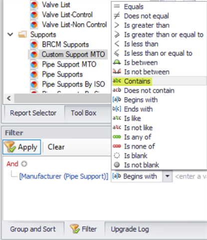Toggle the And group operator
207x240 pixels.
pyautogui.click(x=12, y=164)
